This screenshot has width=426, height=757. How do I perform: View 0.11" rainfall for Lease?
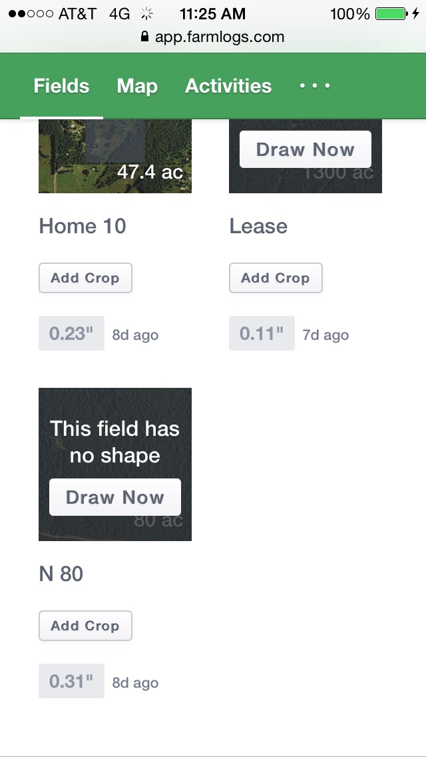pos(262,333)
